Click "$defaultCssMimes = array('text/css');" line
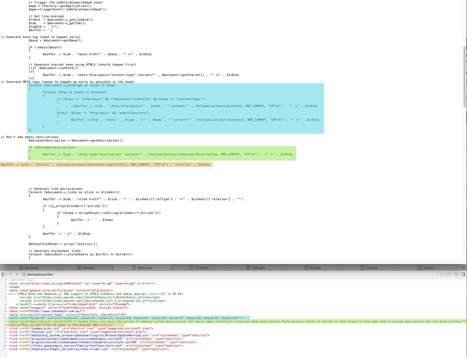The image size is (467, 357). pyautogui.click(x=63, y=244)
